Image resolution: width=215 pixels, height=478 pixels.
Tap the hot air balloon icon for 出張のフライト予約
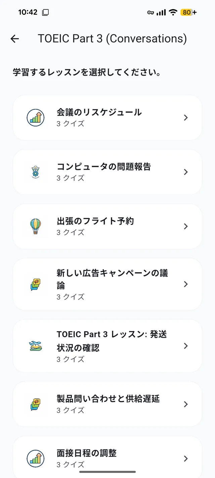[35, 226]
